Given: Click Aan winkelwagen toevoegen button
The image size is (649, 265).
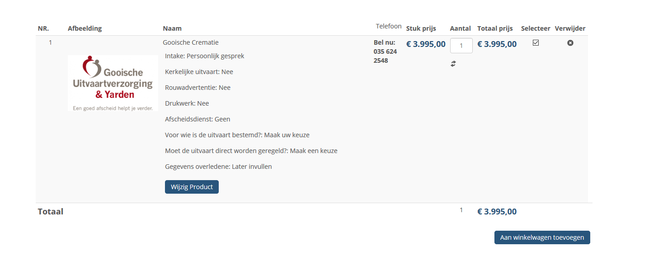Looking at the screenshot, I should [542, 237].
